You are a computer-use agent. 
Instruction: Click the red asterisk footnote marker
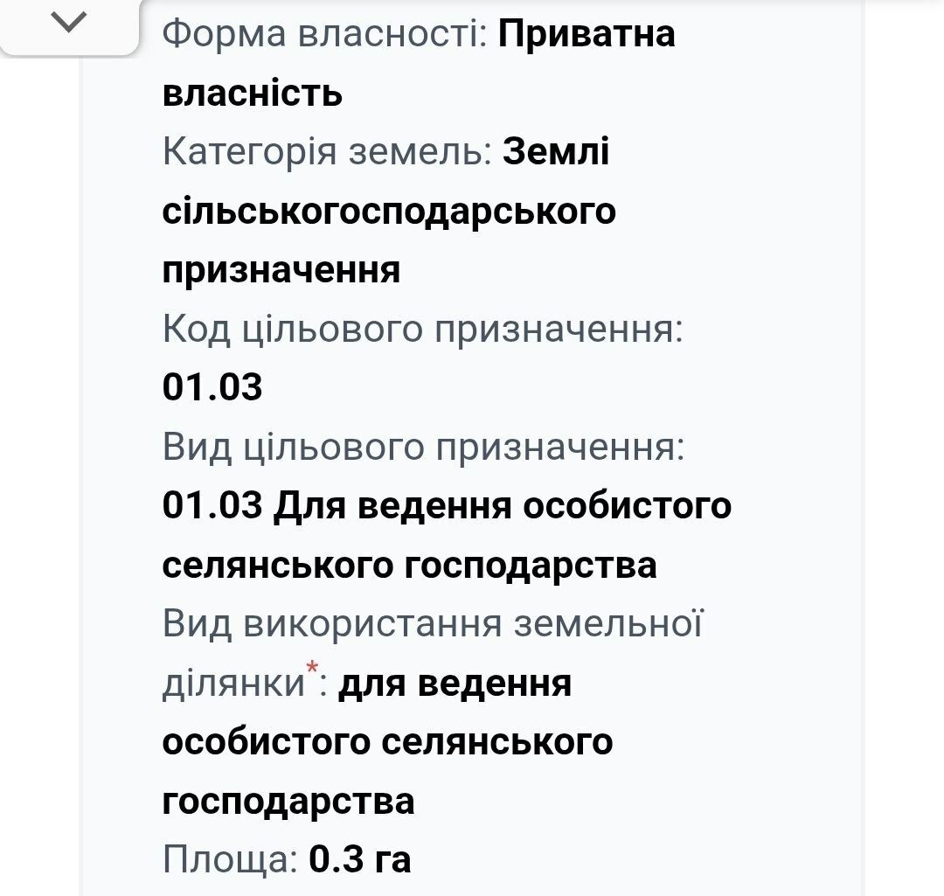[x=312, y=668]
